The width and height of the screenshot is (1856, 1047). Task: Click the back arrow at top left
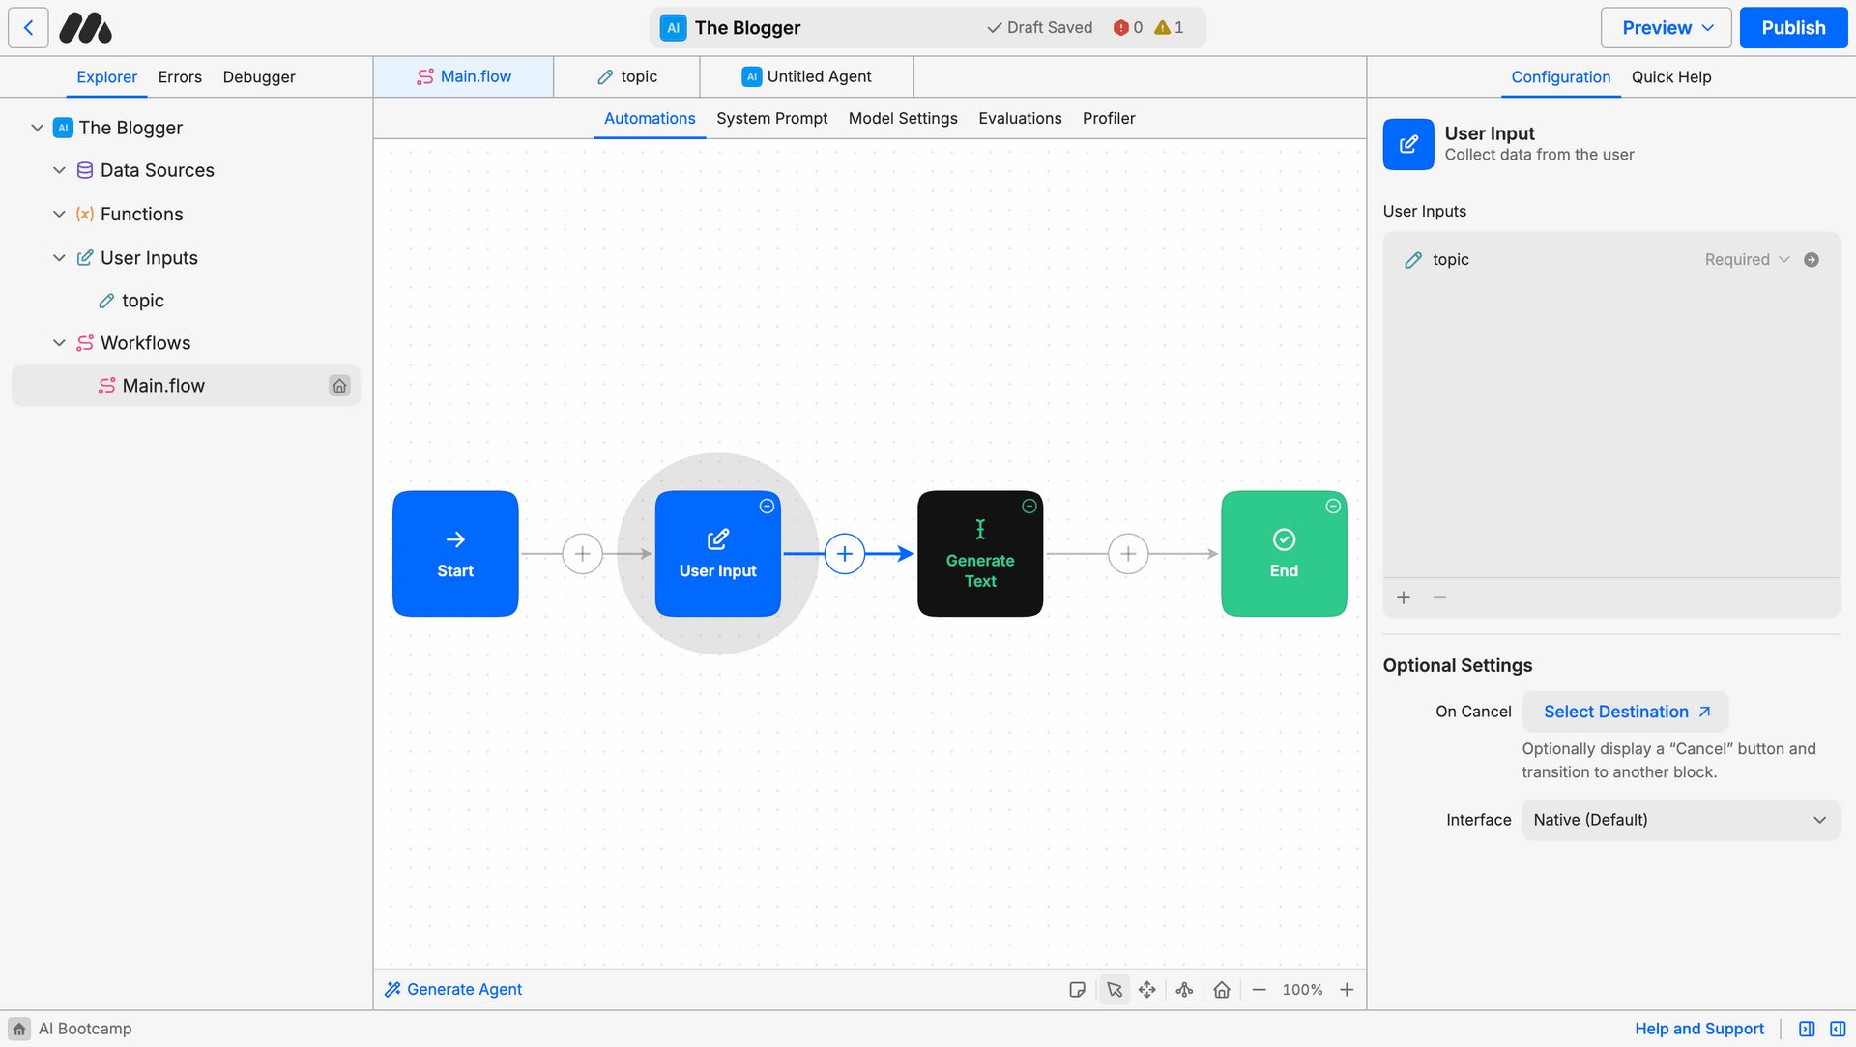coord(28,28)
